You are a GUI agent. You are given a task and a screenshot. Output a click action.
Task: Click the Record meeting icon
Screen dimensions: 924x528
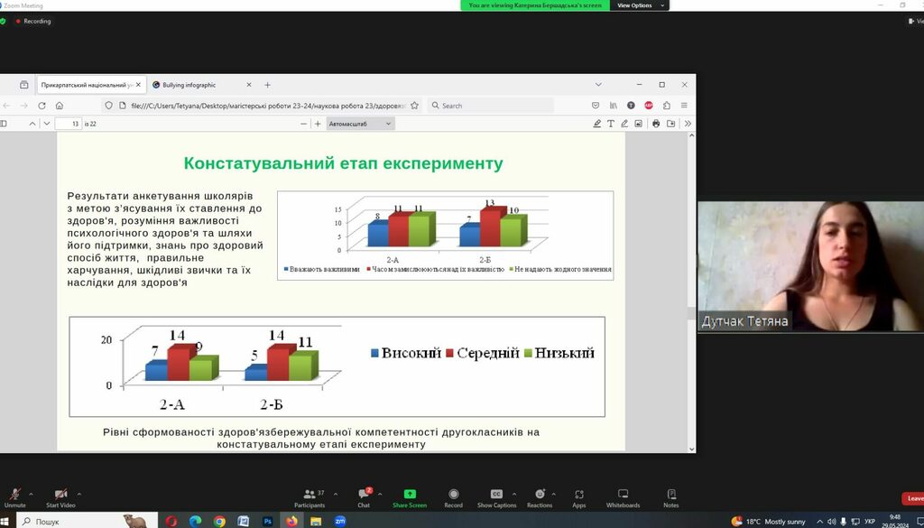[453, 495]
